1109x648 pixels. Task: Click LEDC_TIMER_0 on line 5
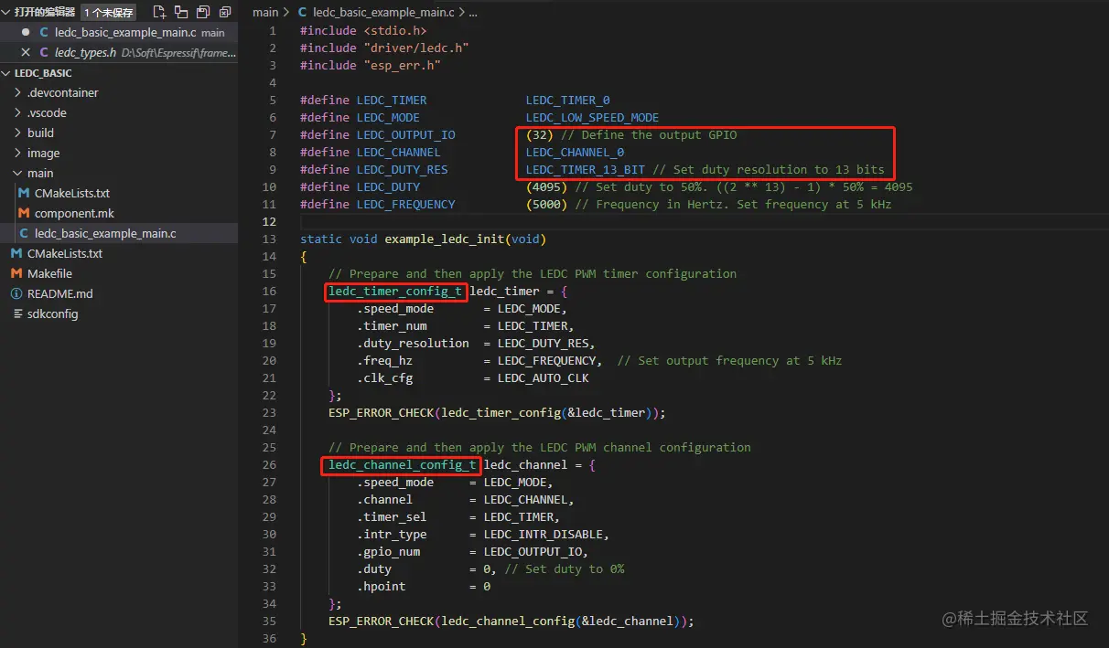(567, 100)
